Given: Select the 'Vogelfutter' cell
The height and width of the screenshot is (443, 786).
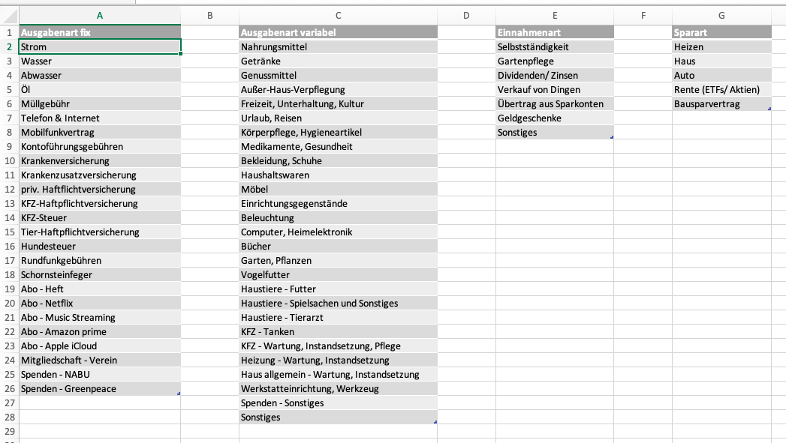Looking at the screenshot, I should click(339, 275).
